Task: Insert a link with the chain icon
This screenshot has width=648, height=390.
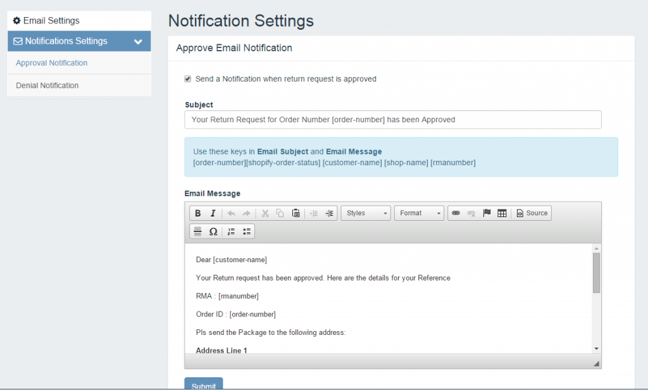Action: point(456,213)
